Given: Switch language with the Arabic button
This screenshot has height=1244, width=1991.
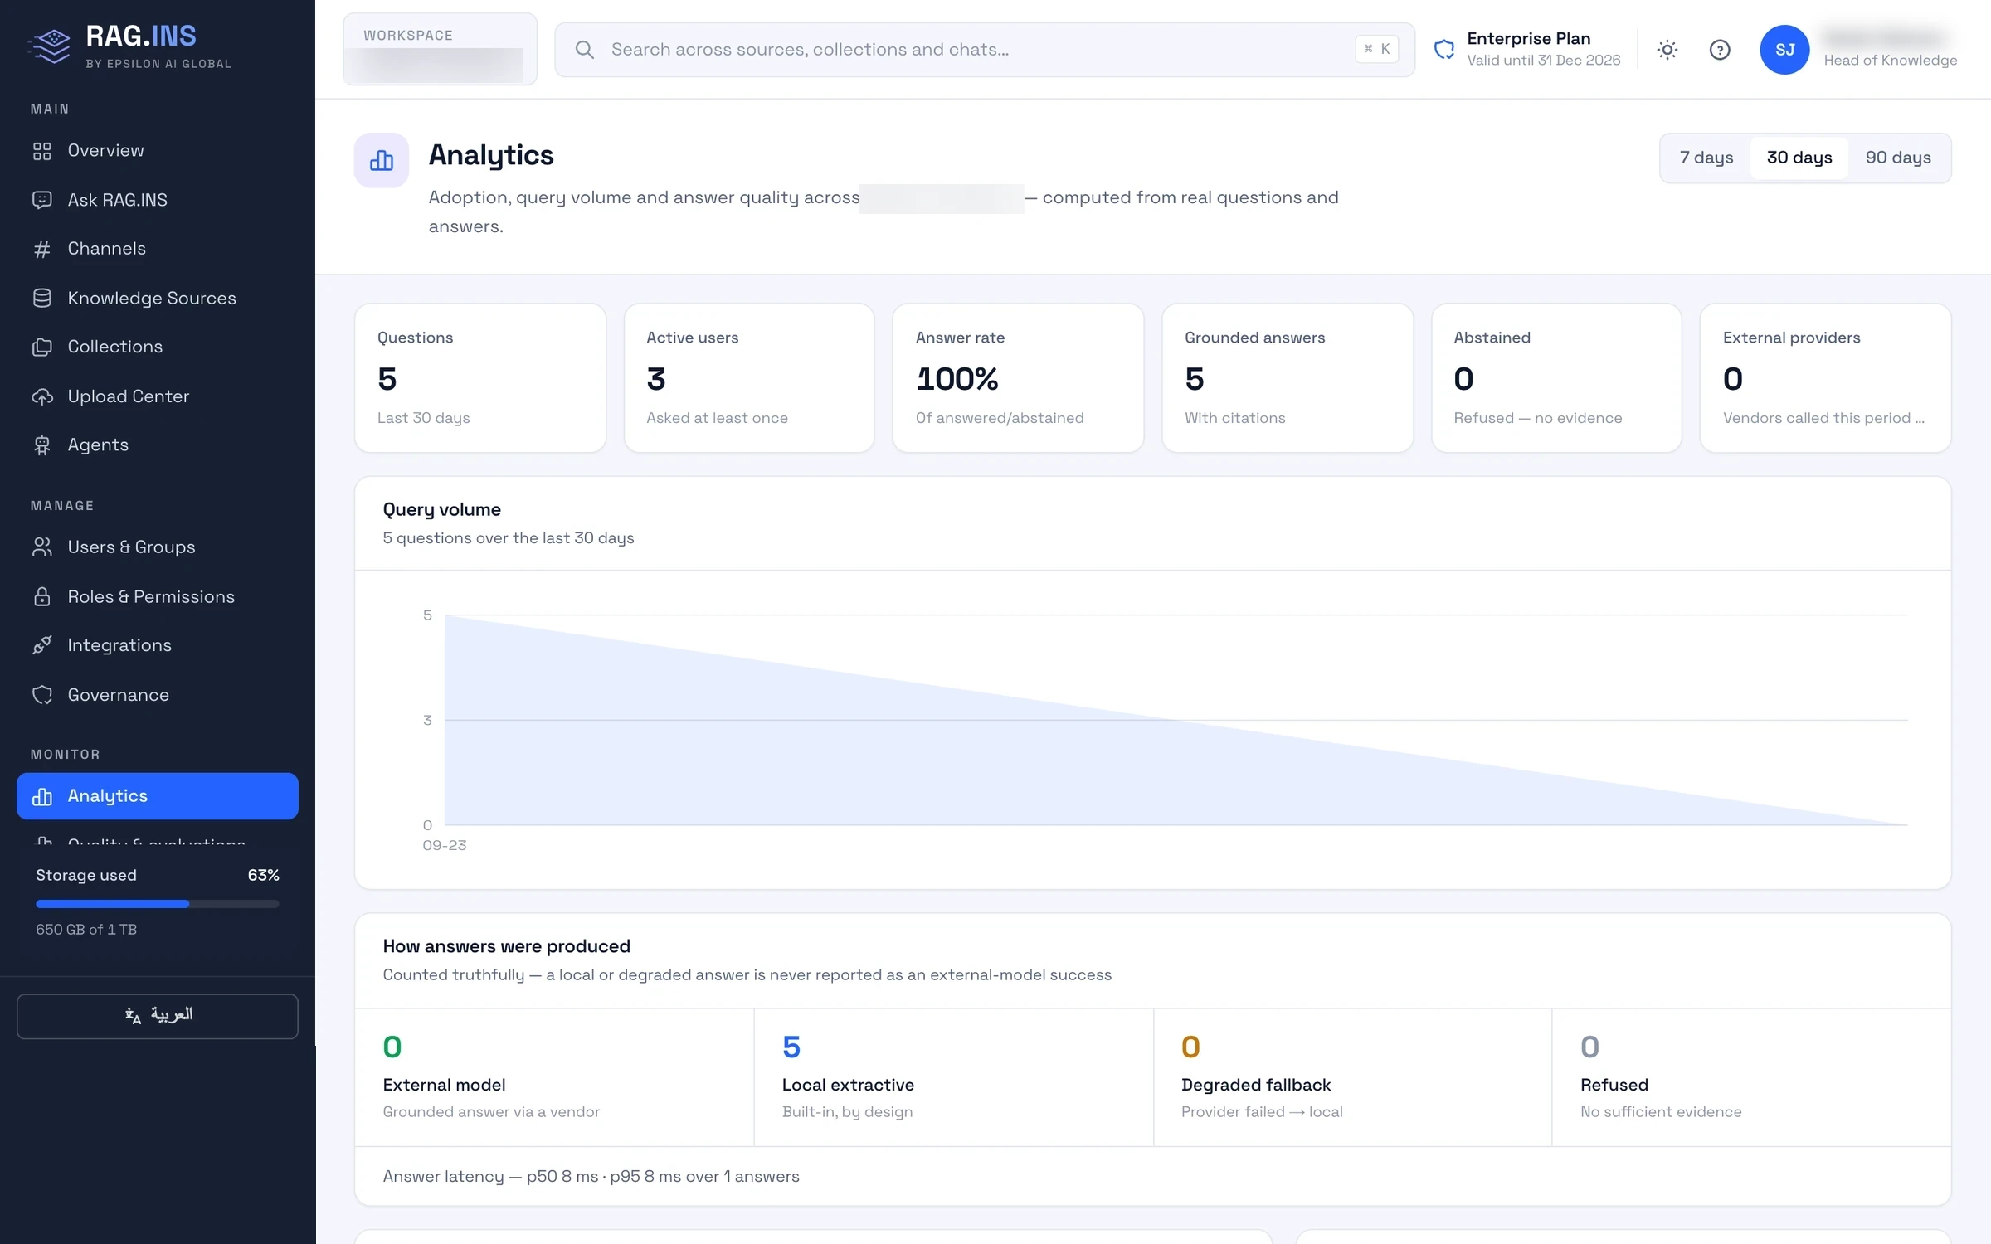Looking at the screenshot, I should (158, 1016).
